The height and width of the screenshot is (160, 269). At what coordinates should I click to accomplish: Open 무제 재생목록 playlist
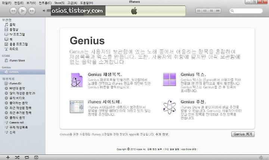pyautogui.click(x=23, y=128)
